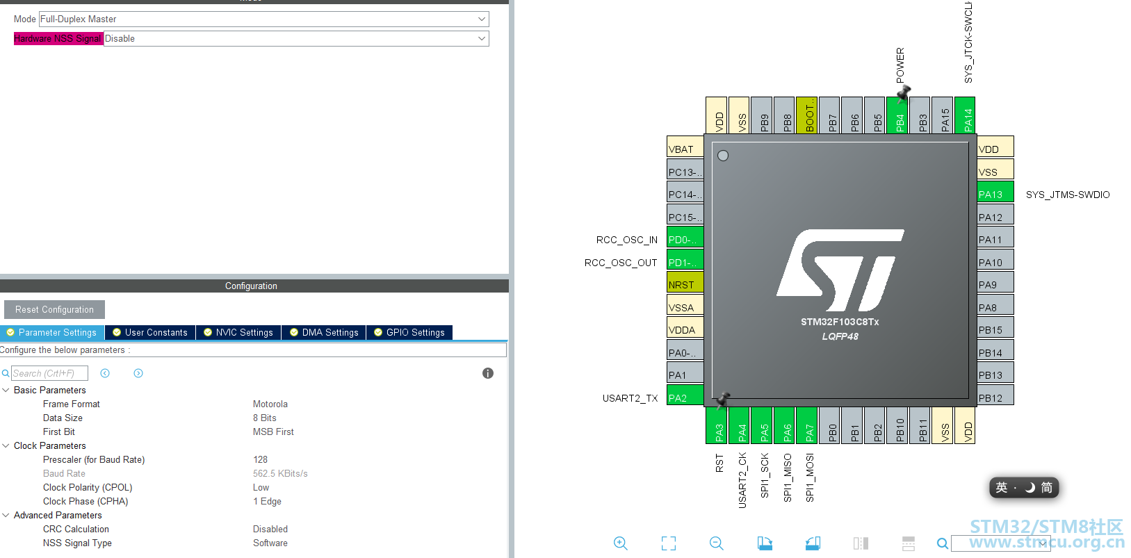This screenshot has height=558, width=1131.
Task: Flip the chip view horizontally
Action: click(x=861, y=543)
